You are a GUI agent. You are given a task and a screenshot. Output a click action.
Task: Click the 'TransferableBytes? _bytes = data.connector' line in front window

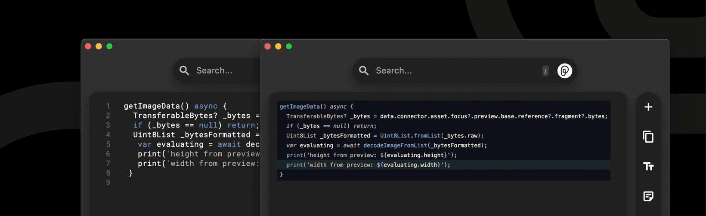[x=447, y=116]
